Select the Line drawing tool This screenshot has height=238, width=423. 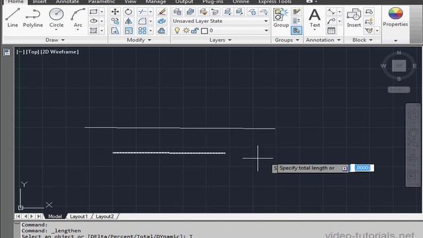[x=13, y=18]
